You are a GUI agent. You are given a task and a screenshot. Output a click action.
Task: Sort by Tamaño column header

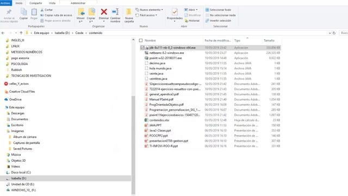click(269, 40)
